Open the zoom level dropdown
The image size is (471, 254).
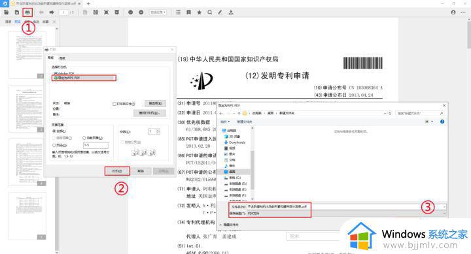point(158,12)
